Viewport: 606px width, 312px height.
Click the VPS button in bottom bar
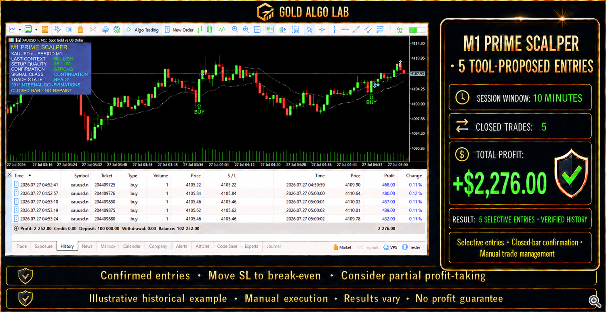(x=390, y=247)
